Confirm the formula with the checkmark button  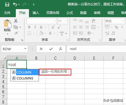51,49
